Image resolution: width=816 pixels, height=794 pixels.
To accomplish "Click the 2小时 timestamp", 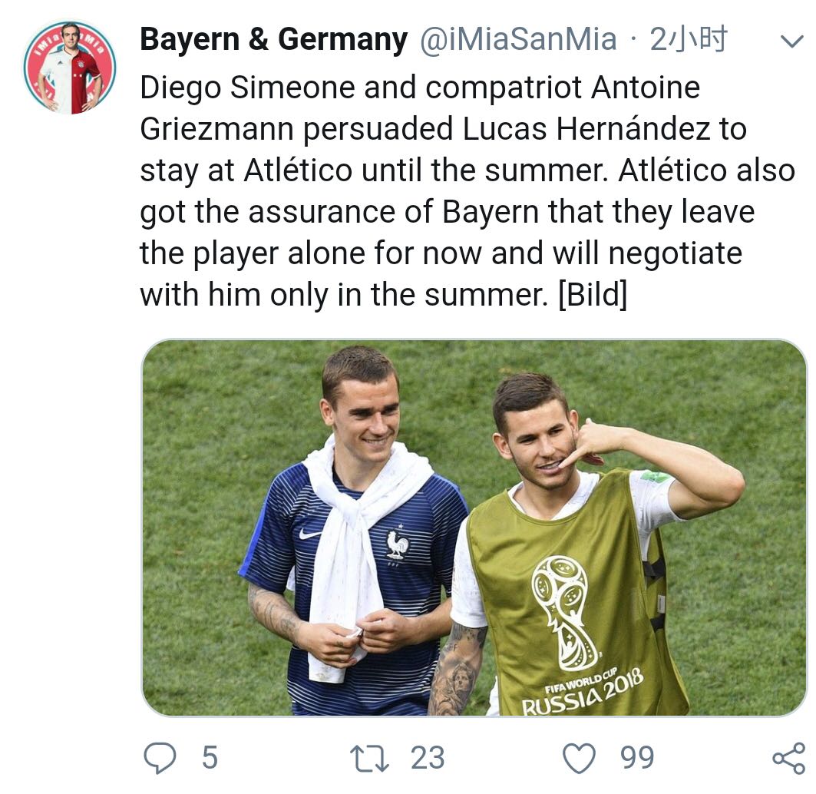I will click(x=688, y=40).
